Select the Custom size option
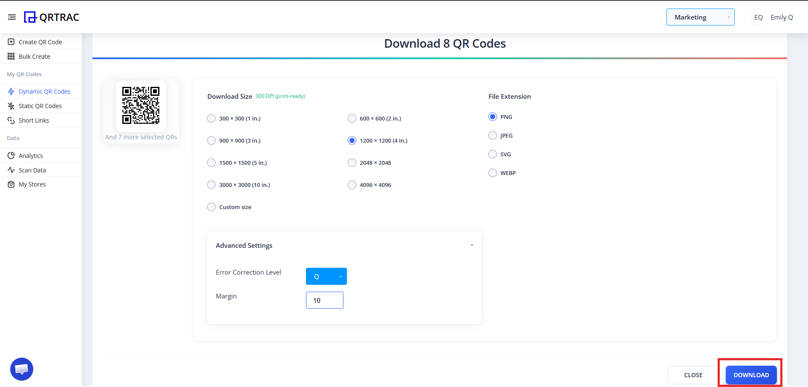The height and width of the screenshot is (387, 808). (x=211, y=206)
